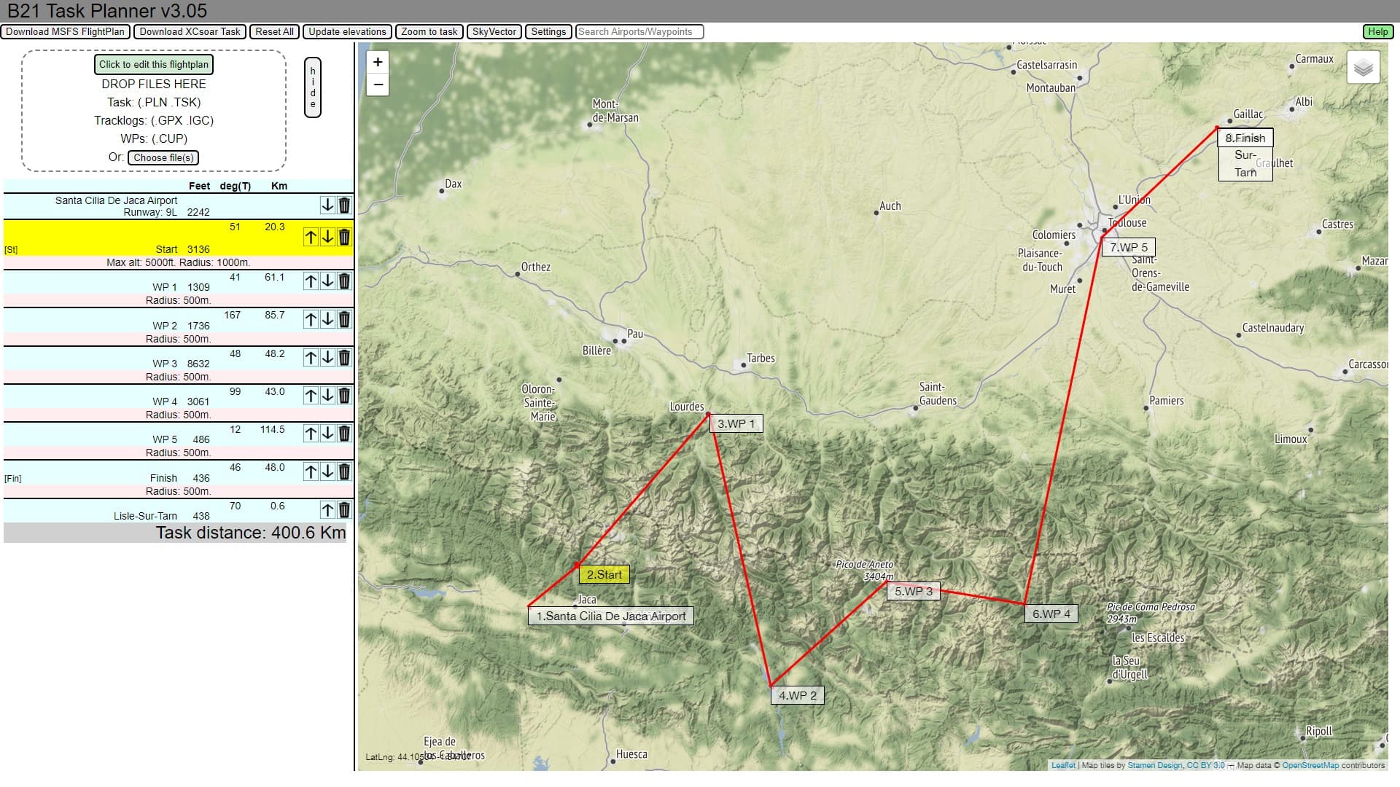
Task: Move the Start waypoint up
Action: point(311,237)
